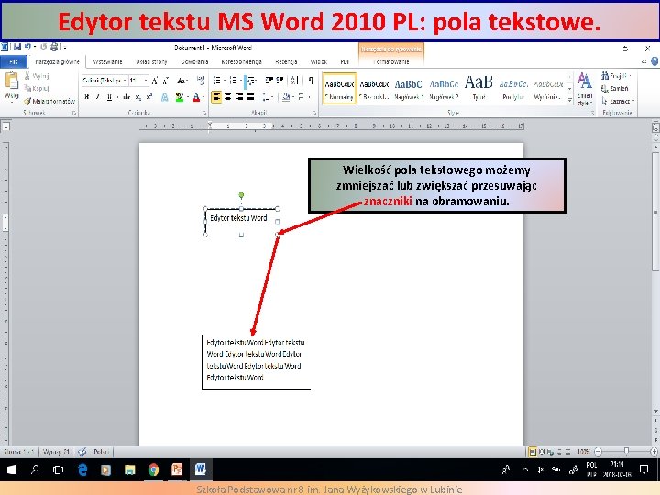Screen dimensions: 660x495
Task: Open PowerPoint from the taskbar
Action: point(177,469)
